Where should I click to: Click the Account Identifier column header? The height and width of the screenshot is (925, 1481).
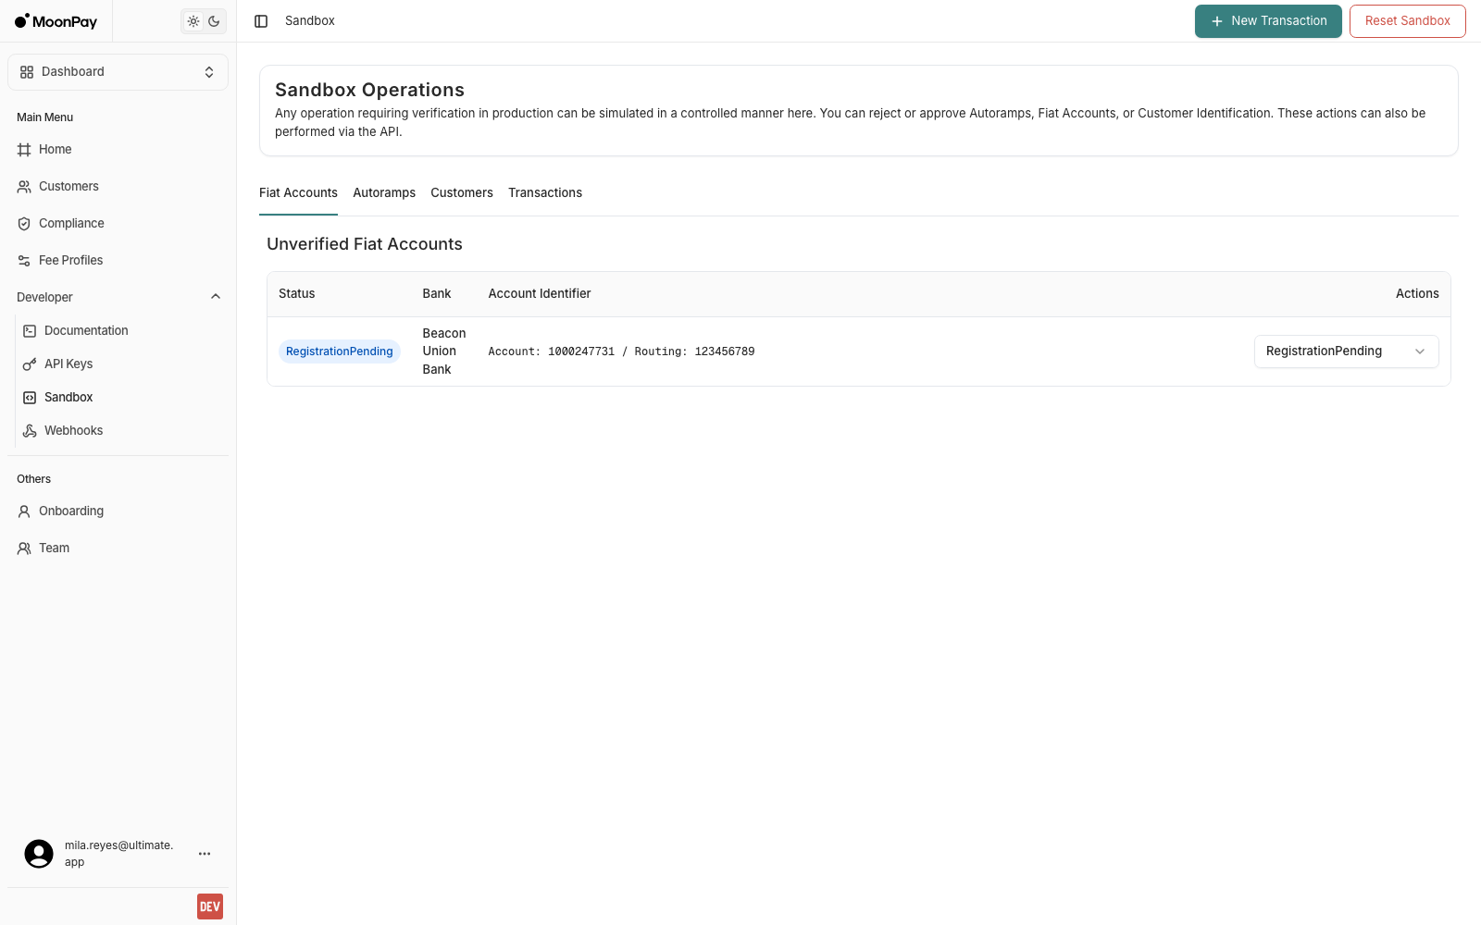pos(540,294)
